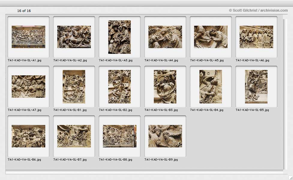Viewport: 293px width, 180px height.
Task: Select the 7A1-KAD-VA-SL-A3.jpg image
Action: tap(119, 37)
